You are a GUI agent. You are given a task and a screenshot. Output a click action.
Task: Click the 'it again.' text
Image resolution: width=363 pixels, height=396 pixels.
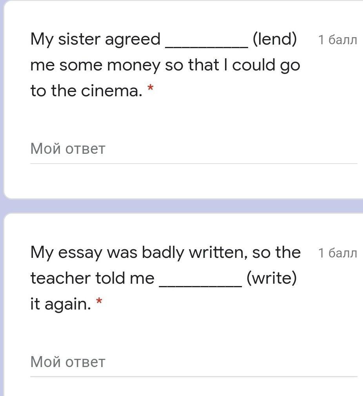pos(60,304)
